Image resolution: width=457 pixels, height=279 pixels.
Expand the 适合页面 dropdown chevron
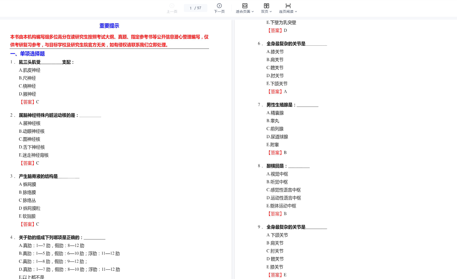pos(253,12)
